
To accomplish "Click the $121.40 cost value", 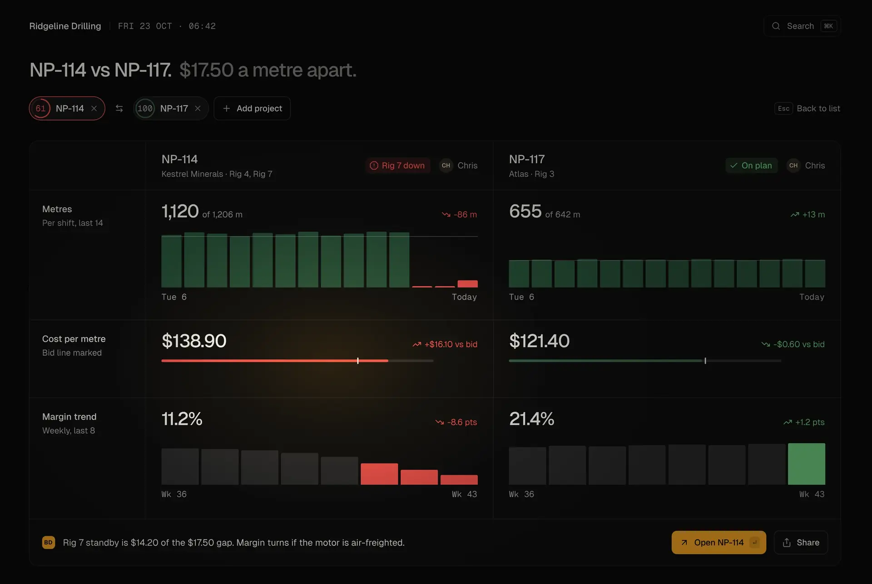I will 539,341.
